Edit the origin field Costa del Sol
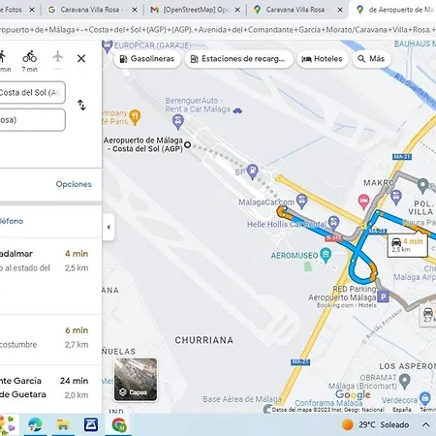436x436 pixels. [32, 93]
